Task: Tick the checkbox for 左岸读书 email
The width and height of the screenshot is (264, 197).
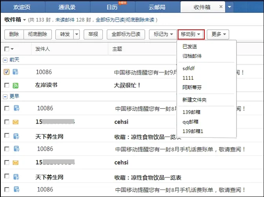Action: (7, 85)
